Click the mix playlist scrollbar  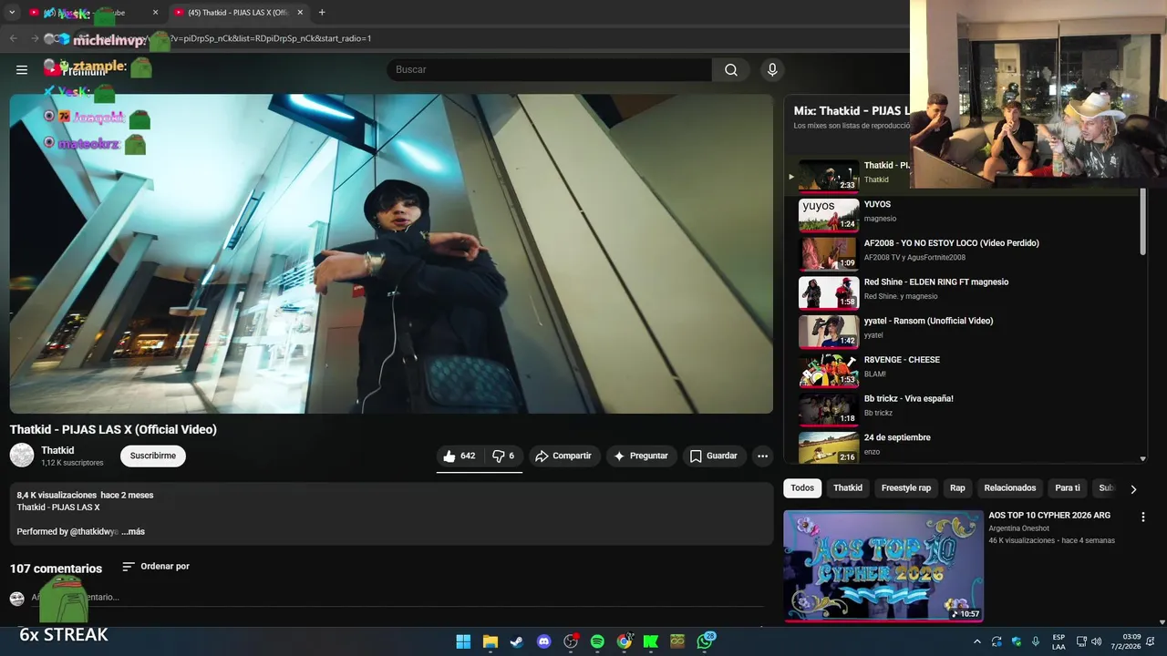pyautogui.click(x=1143, y=223)
